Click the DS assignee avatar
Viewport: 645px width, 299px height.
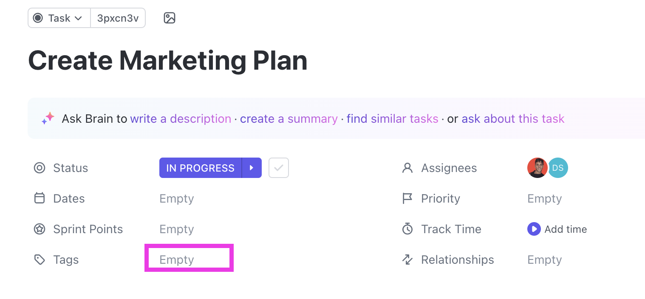(x=558, y=168)
